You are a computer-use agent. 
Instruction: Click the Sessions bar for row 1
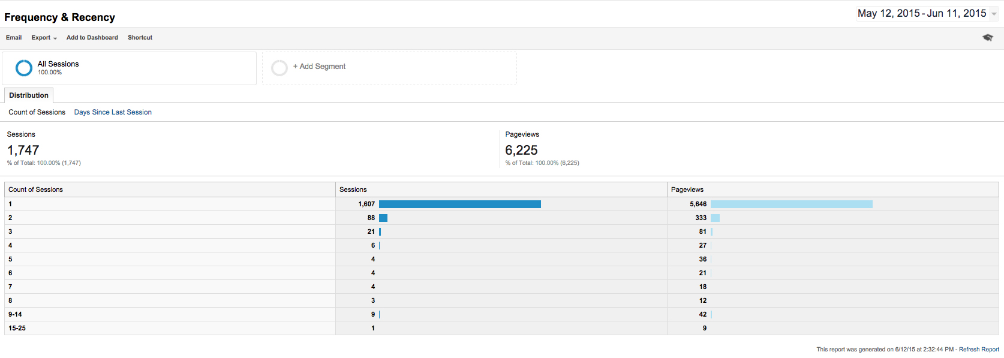point(460,204)
